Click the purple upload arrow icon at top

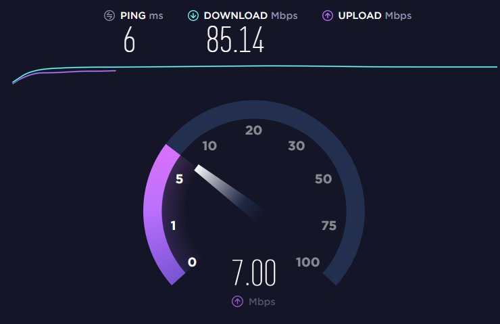pyautogui.click(x=328, y=16)
